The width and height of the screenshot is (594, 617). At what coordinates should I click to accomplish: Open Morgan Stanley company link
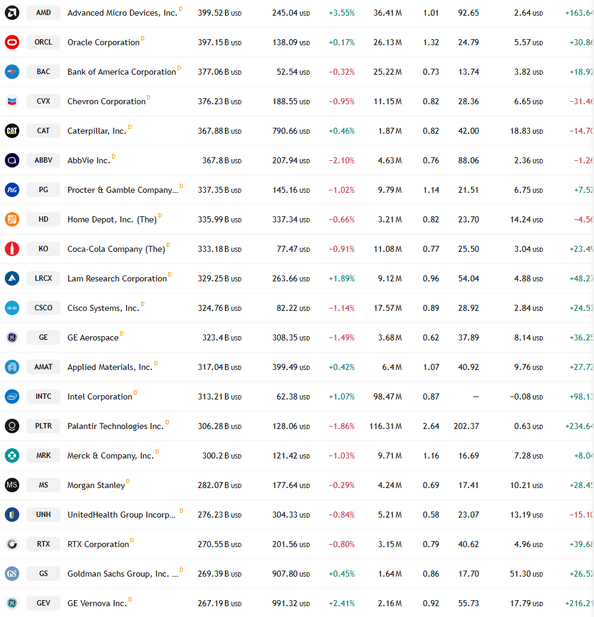[x=96, y=485]
